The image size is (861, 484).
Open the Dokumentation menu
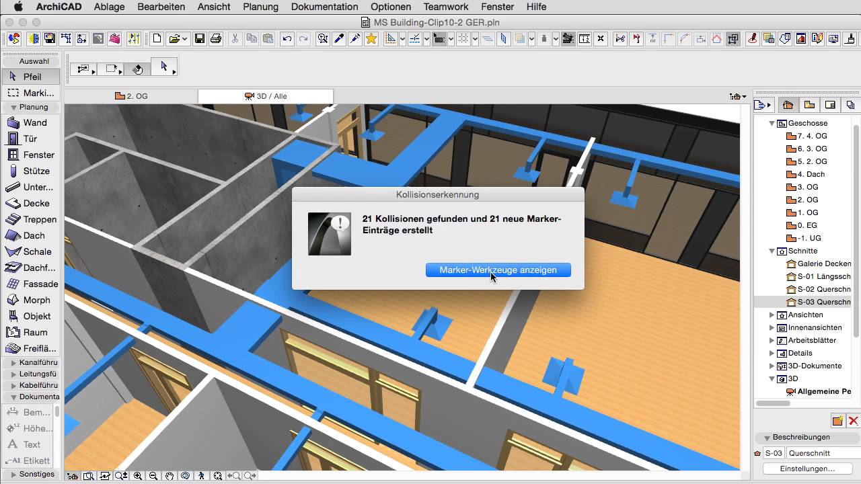(324, 7)
